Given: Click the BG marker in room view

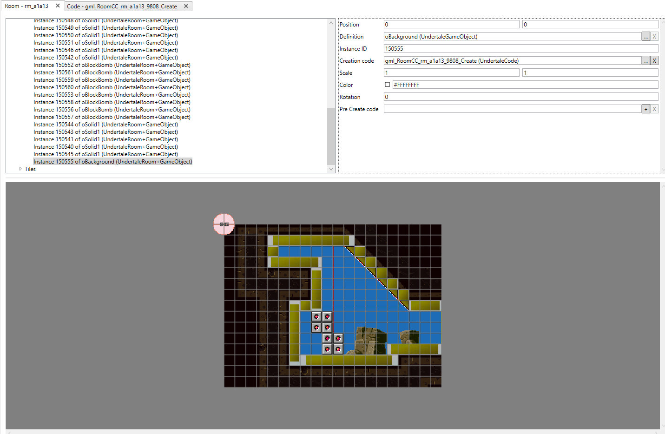Looking at the screenshot, I should click(224, 224).
